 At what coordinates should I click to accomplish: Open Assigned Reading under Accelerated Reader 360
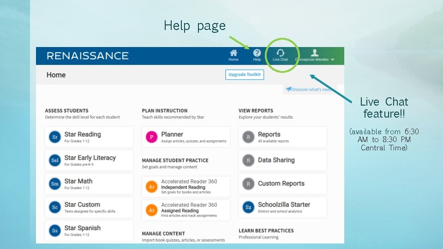pyautogui.click(x=180, y=211)
